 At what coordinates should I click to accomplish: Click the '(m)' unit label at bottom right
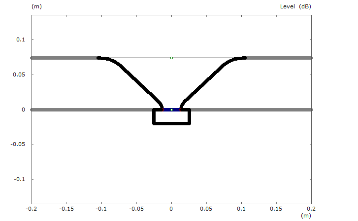pos(306,216)
